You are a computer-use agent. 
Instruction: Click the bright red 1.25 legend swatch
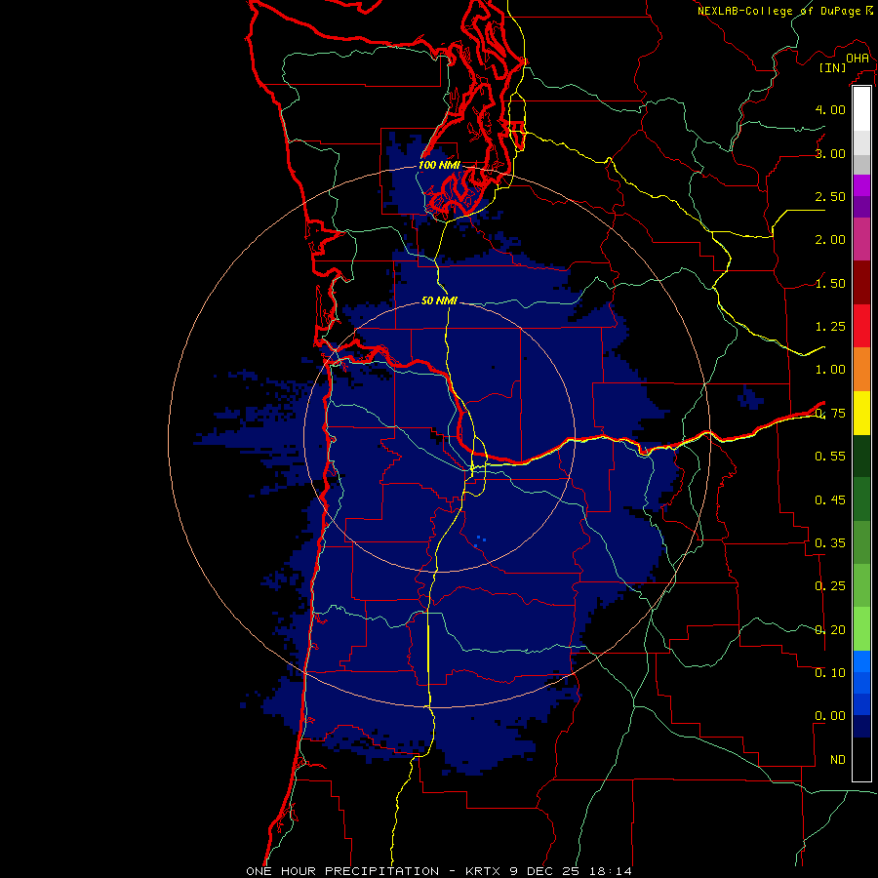(861, 325)
